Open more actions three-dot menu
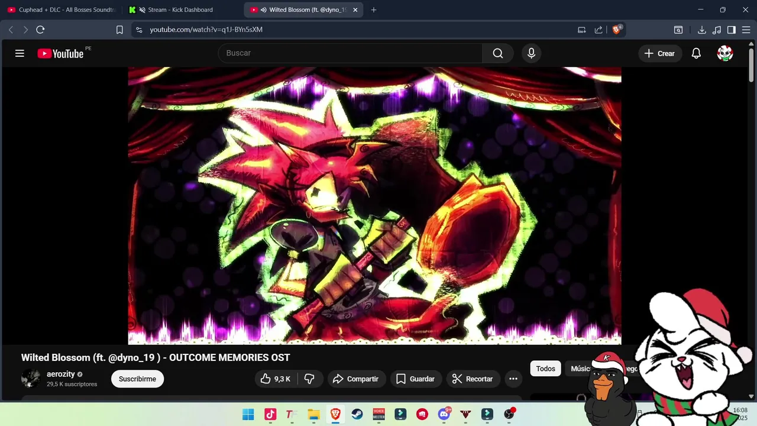 [513, 379]
